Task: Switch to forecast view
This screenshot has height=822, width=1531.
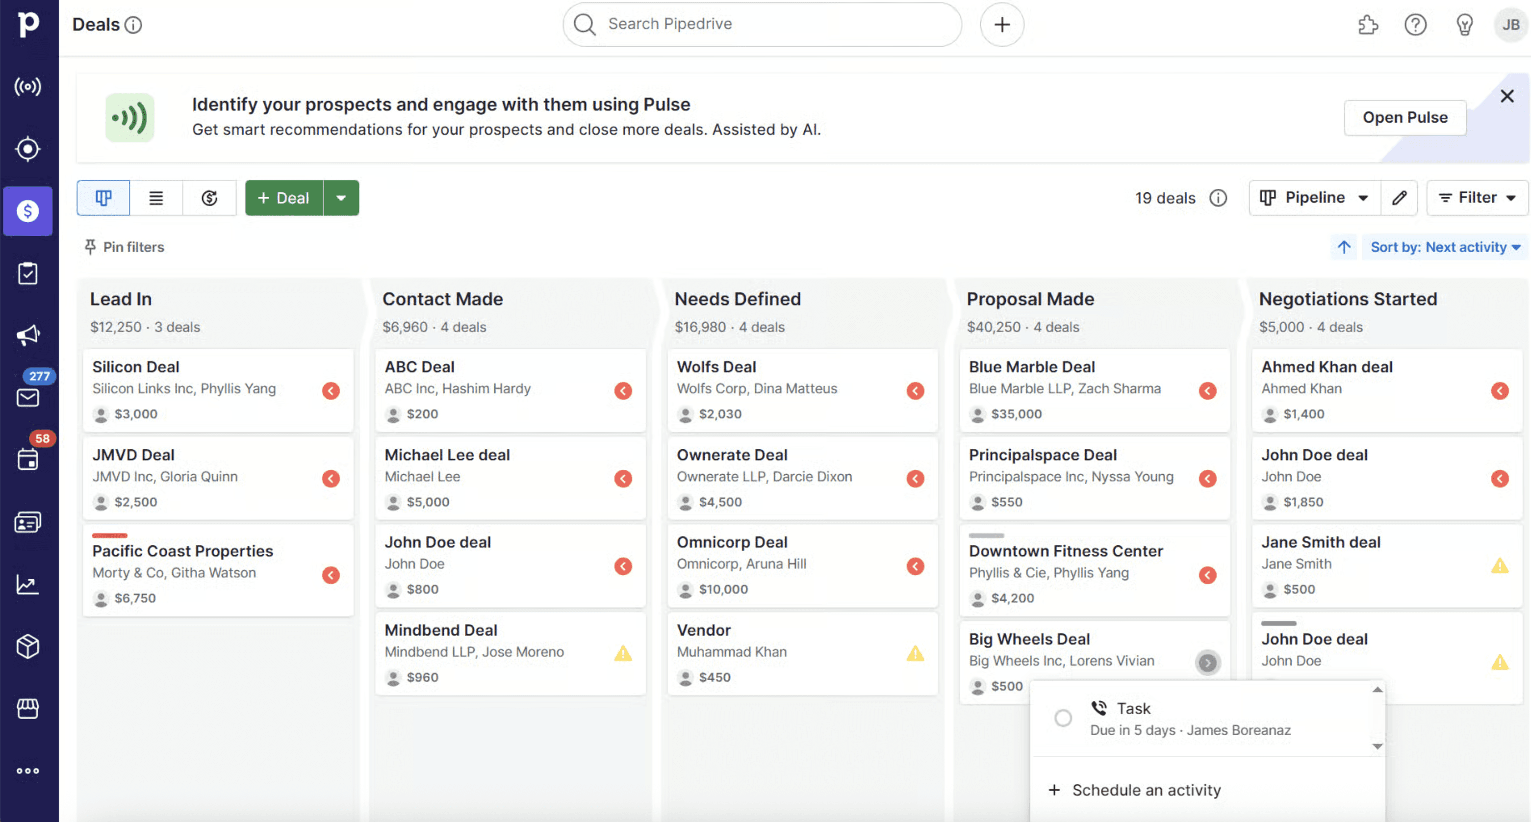Action: [209, 198]
